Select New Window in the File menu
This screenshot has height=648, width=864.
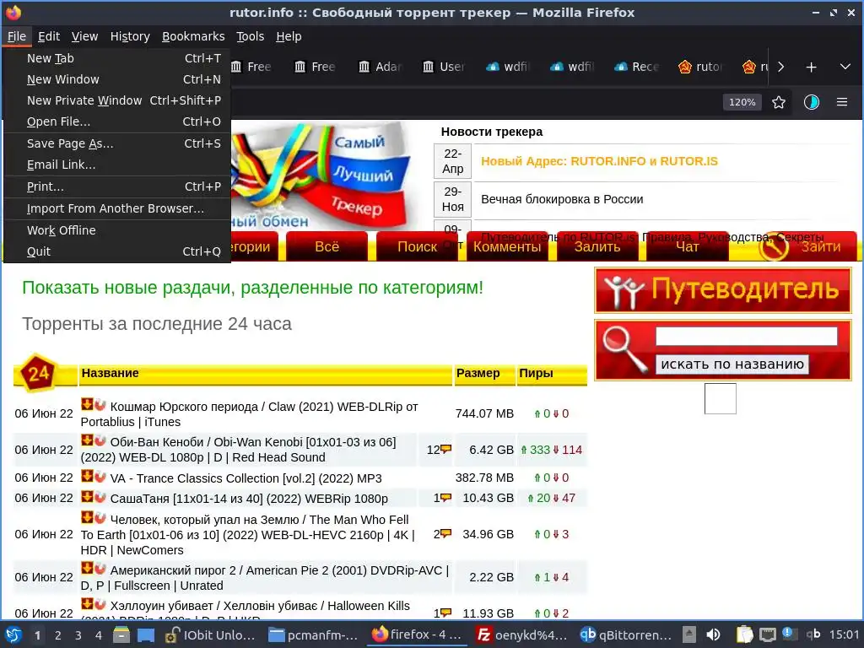(117, 79)
